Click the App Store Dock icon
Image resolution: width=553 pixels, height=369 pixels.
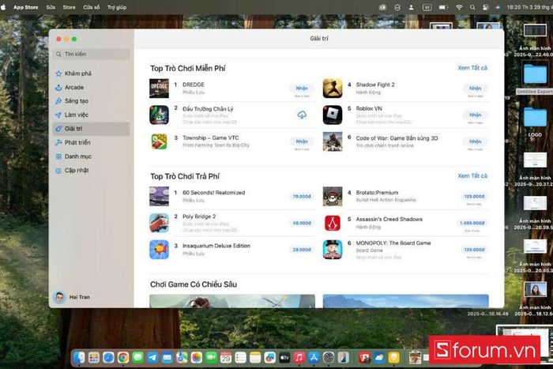(x=314, y=357)
